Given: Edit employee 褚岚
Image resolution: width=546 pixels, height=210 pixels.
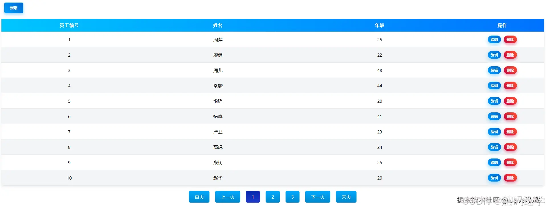Looking at the screenshot, I should click(x=494, y=116).
